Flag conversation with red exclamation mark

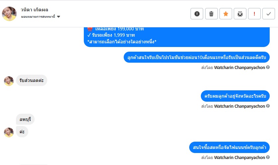tap(254, 14)
